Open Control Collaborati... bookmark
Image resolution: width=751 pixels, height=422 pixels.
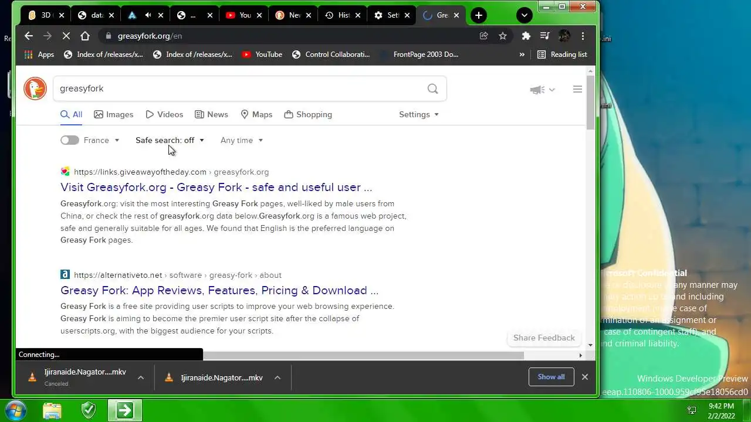(x=331, y=55)
